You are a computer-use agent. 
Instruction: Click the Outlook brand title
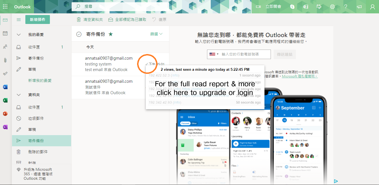coord(23,7)
